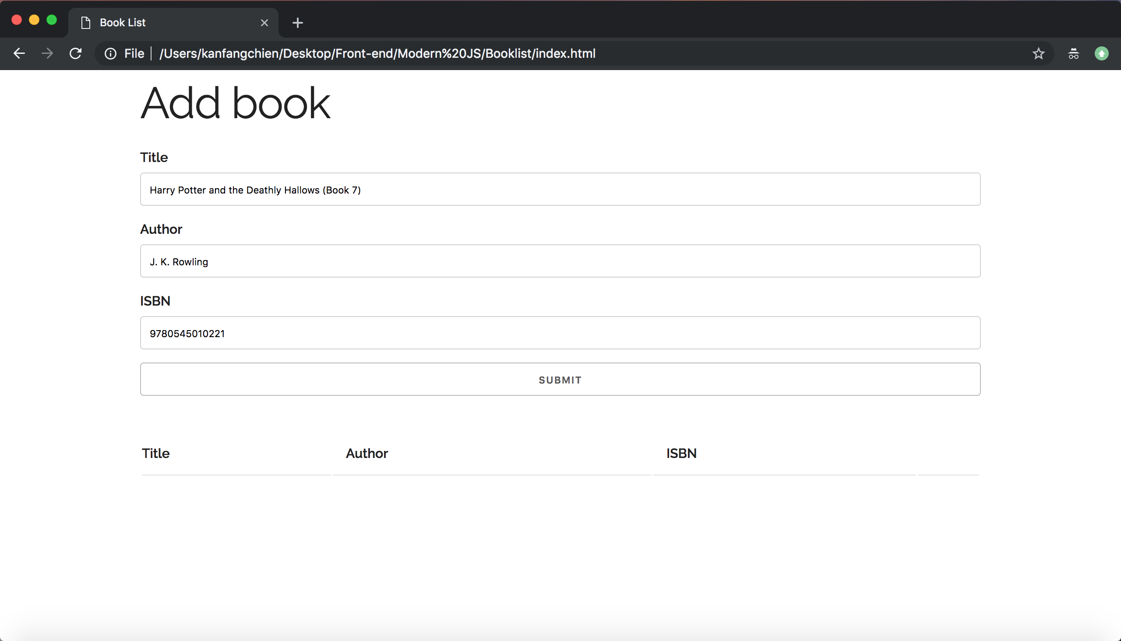1121x641 pixels.
Task: Click the green update profile icon
Action: point(1102,53)
